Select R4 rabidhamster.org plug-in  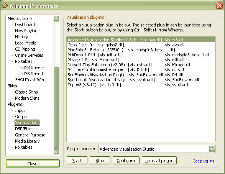[x=141, y=70]
